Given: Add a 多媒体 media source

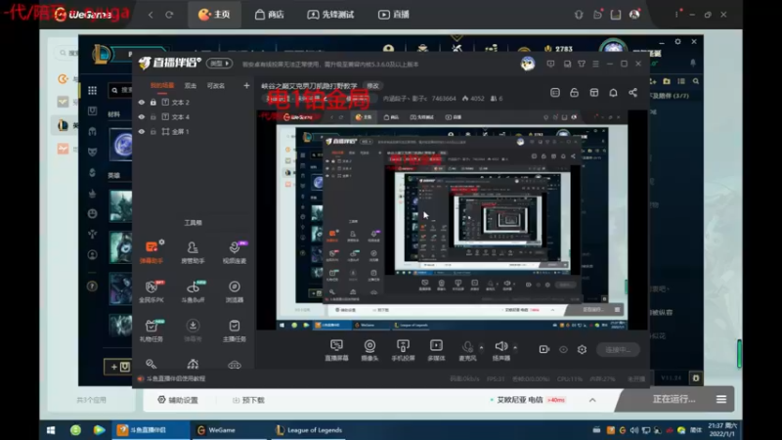Looking at the screenshot, I should [436, 350].
